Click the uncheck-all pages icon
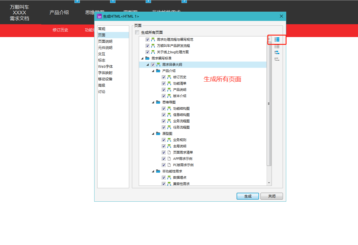Viewport: 358px width, 245px height. tap(277, 46)
